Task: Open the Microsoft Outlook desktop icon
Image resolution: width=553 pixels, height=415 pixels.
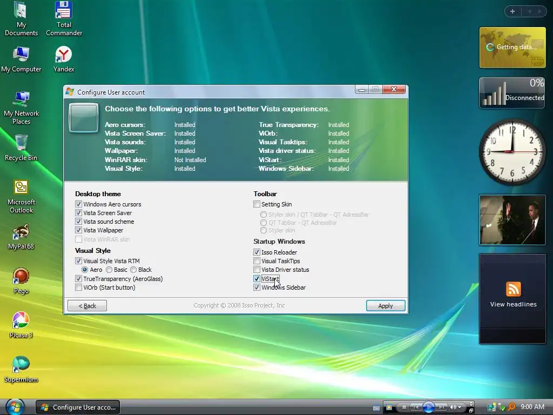Action: point(21,197)
